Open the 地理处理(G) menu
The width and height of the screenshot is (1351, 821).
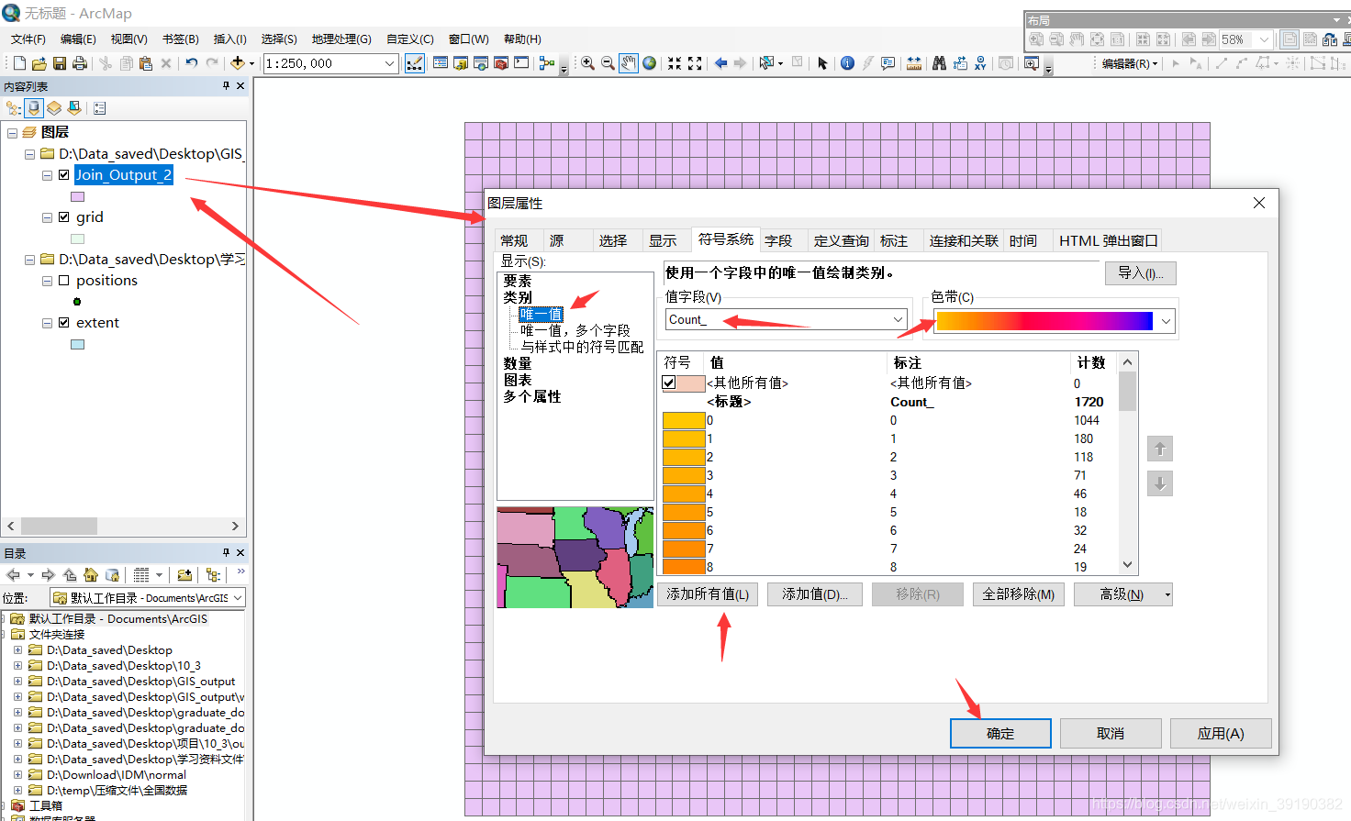click(341, 39)
